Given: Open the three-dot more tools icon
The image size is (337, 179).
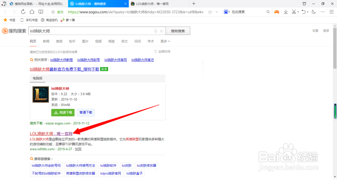Looking at the screenshot, I should (x=323, y=12).
